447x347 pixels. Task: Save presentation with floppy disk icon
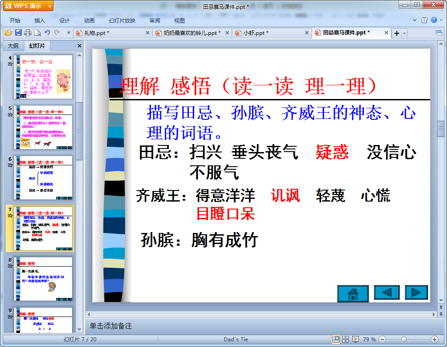[x=18, y=33]
